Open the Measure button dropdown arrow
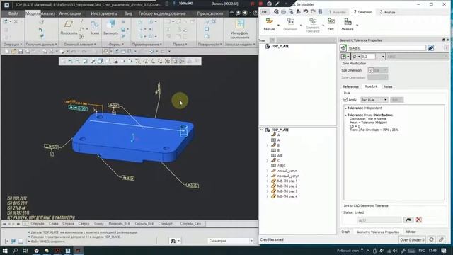The height and width of the screenshot is (255, 453). point(357,25)
